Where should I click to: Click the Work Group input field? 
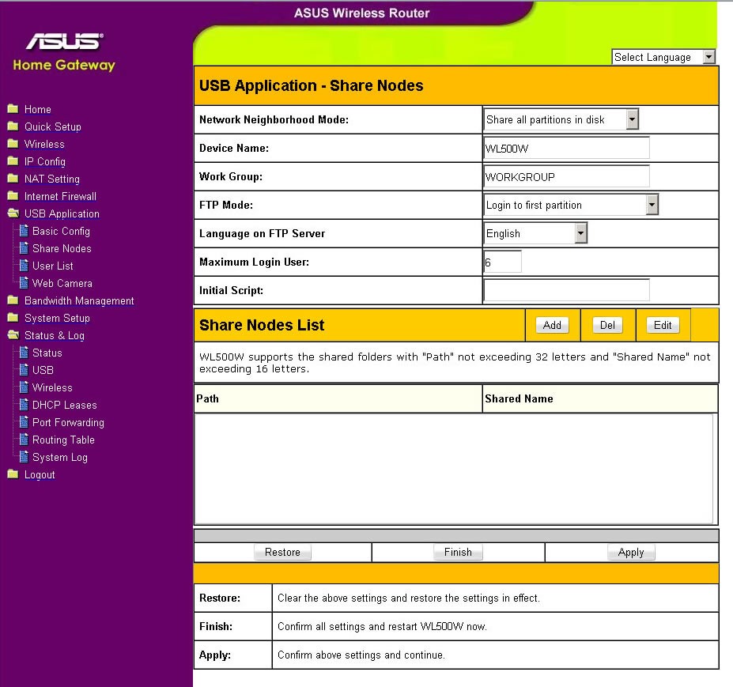567,176
